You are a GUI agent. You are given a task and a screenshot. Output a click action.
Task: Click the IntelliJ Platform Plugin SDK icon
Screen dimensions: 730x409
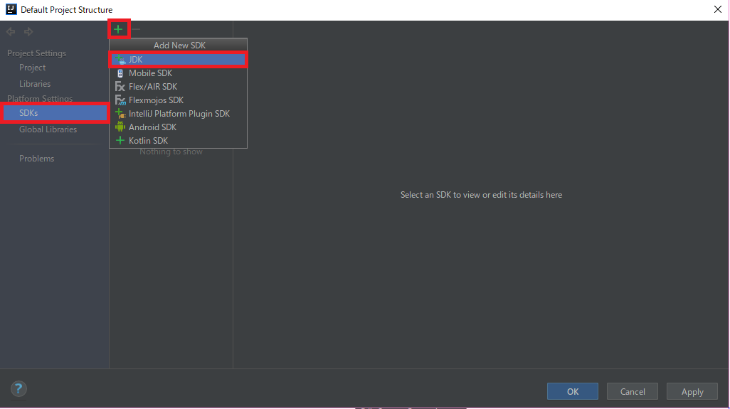[x=120, y=114]
